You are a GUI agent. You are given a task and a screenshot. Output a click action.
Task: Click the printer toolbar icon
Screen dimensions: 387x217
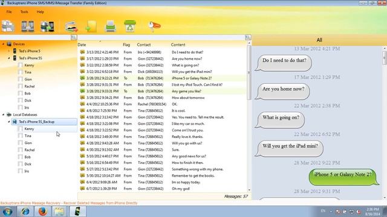click(x=110, y=27)
